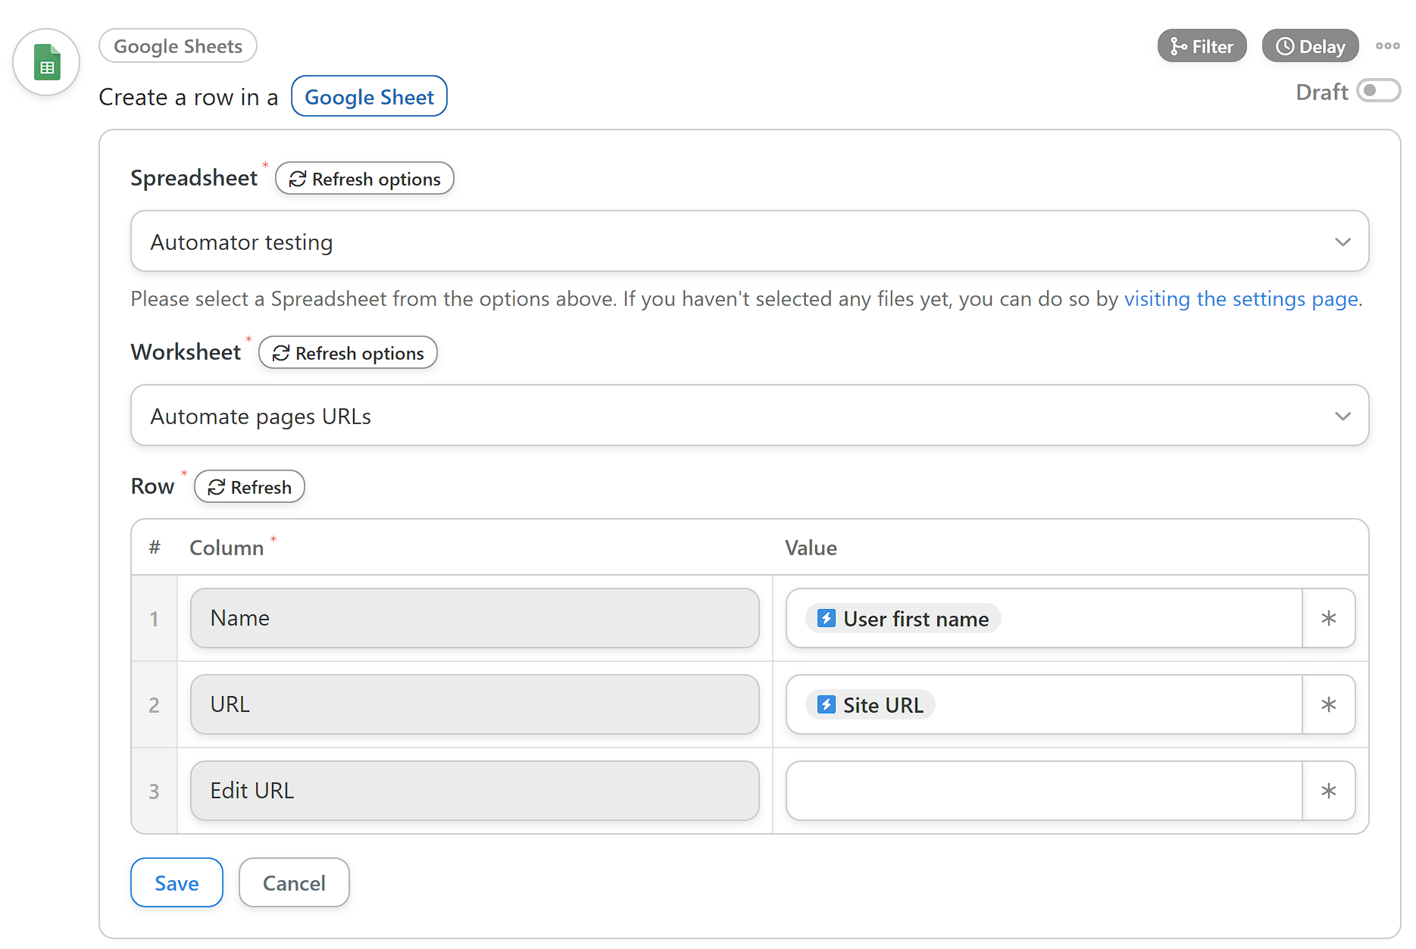Open the three-dot more options menu
This screenshot has height=949, width=1416.
click(1387, 46)
